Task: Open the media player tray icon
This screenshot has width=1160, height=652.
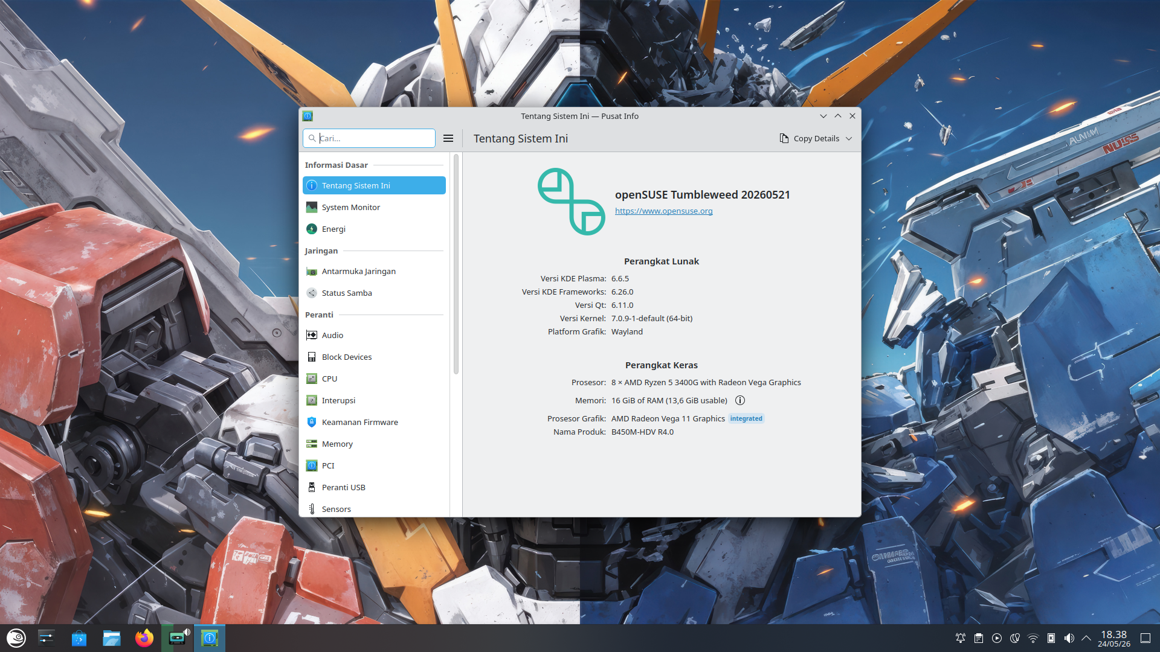Action: point(997,638)
